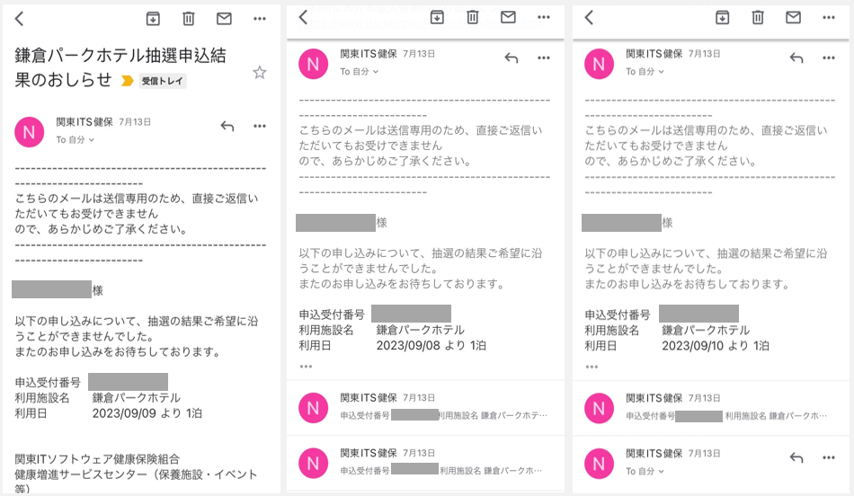The image size is (854, 496).
Task: Delete the email in the middle panel
Action: pyautogui.click(x=472, y=17)
